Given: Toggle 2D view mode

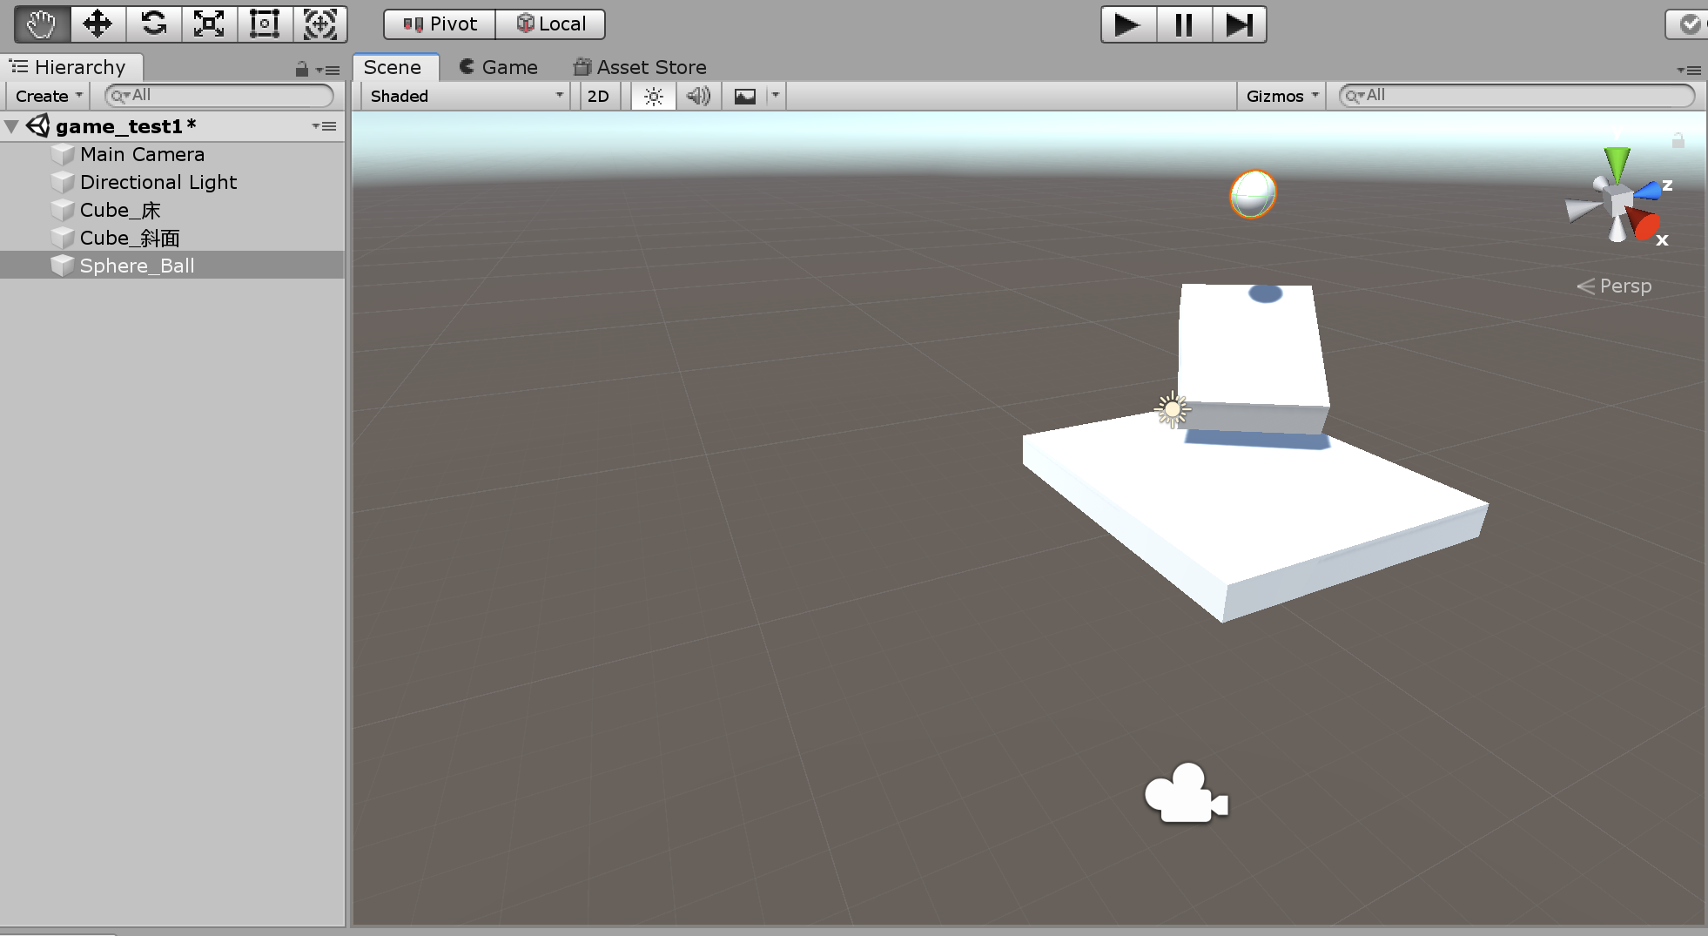Looking at the screenshot, I should 598,96.
